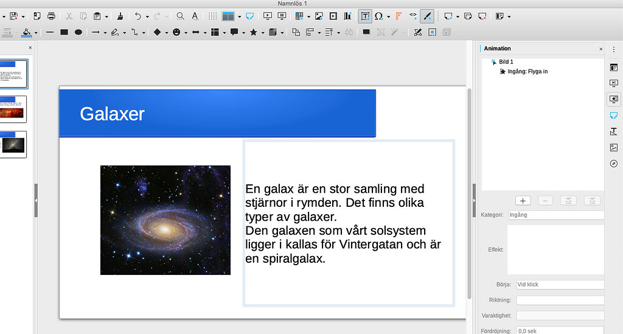Open the Fill Color dropdown arrow

click(36, 33)
